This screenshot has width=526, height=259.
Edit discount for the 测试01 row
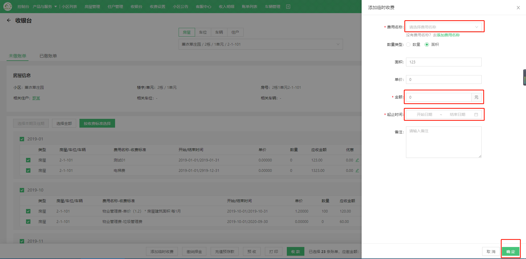pyautogui.click(x=357, y=160)
